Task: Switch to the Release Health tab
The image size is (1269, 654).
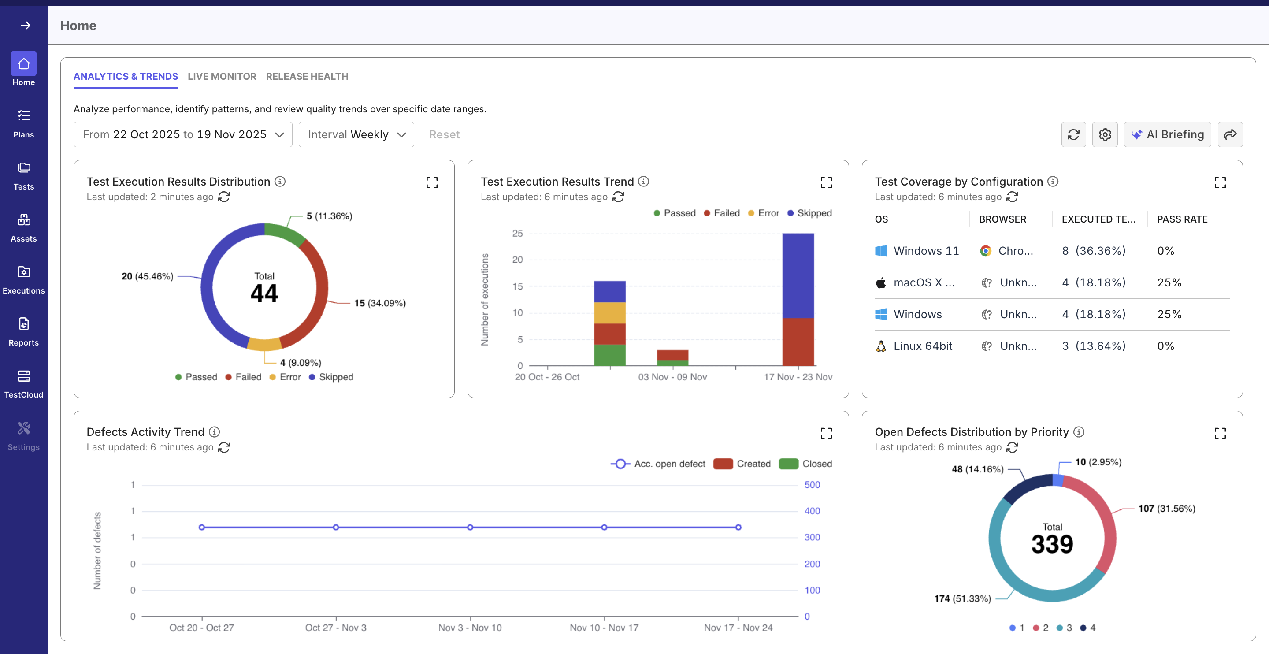Action: pos(307,76)
